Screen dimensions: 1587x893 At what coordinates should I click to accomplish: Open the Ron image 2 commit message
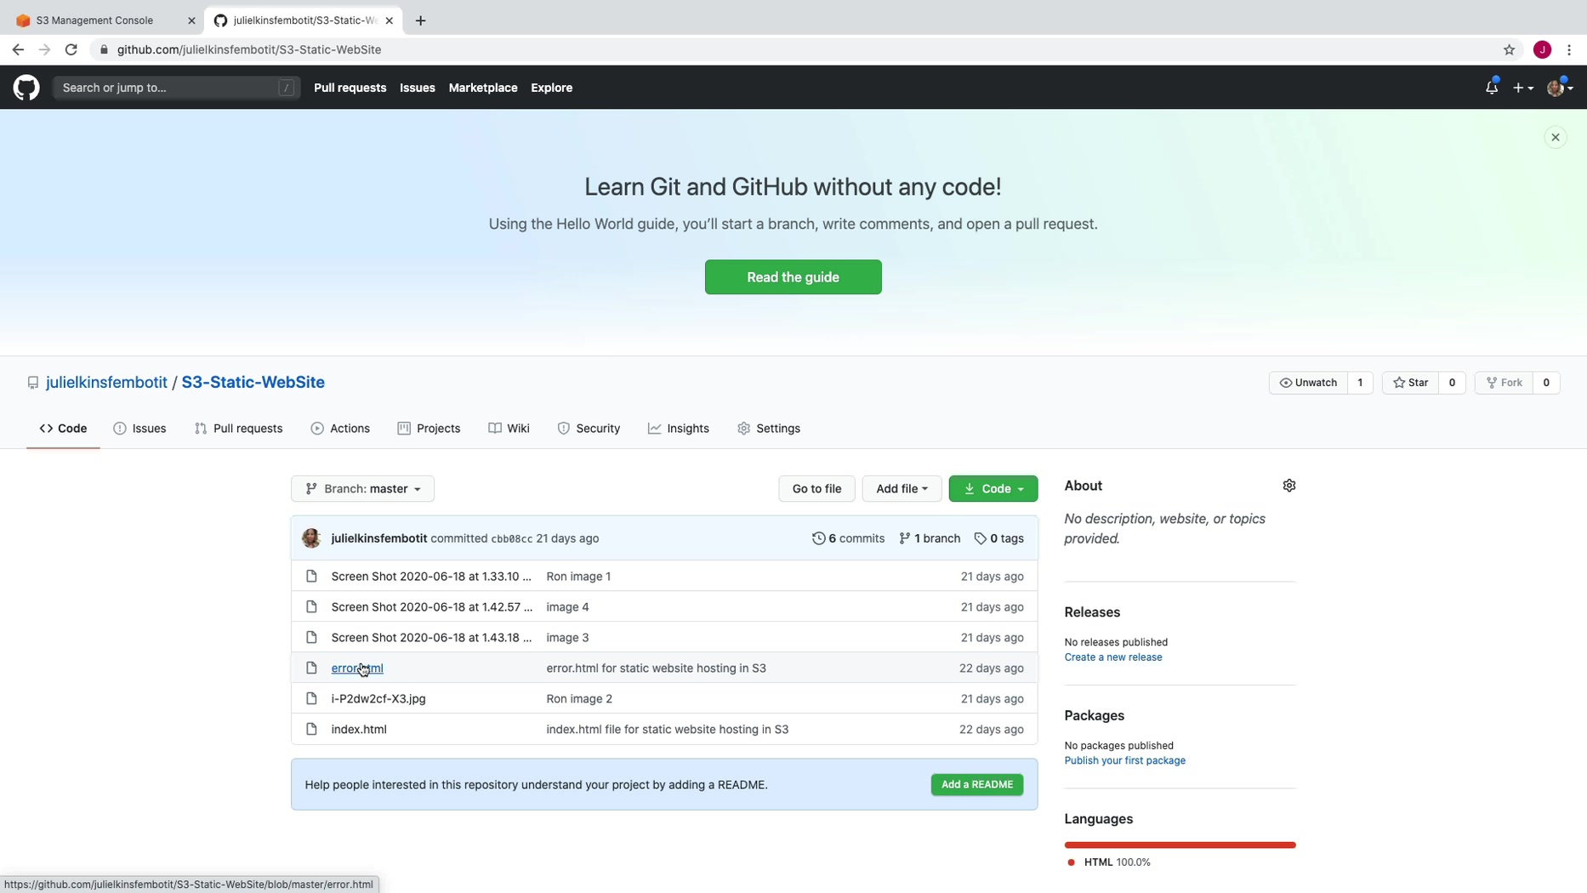click(579, 699)
